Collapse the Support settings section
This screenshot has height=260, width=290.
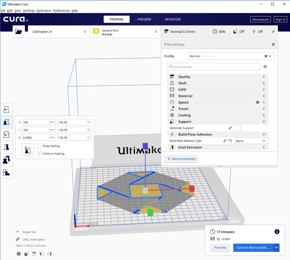coord(218,122)
